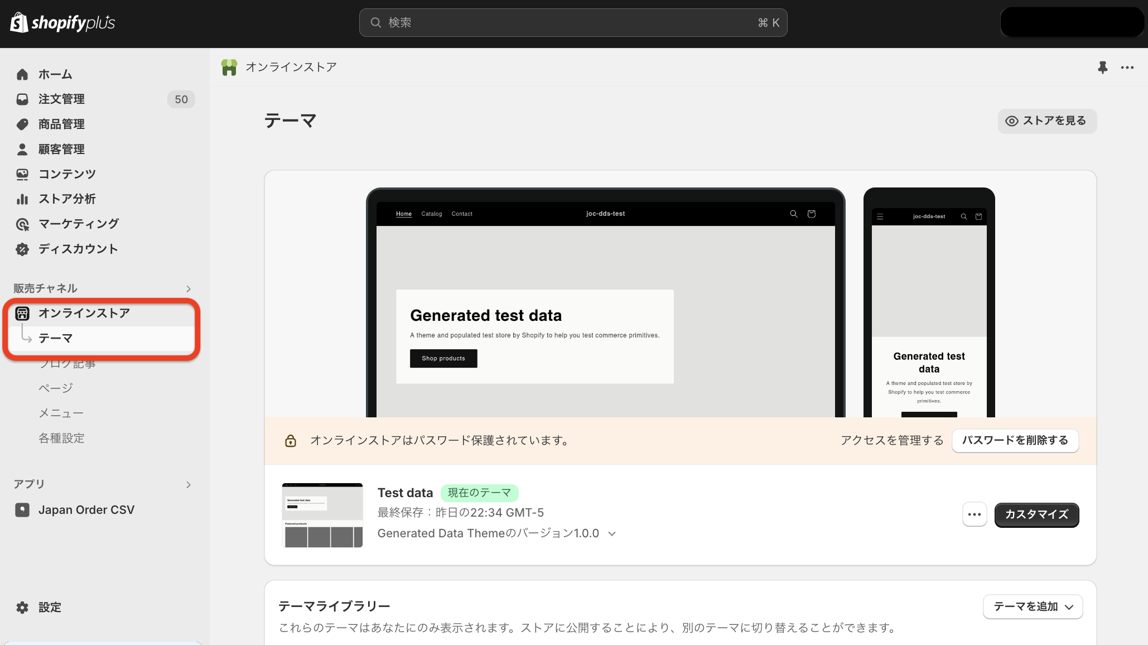This screenshot has width=1148, height=645.
Task: Open ブログ記事 blog posts in sidebar
Action: (x=67, y=363)
